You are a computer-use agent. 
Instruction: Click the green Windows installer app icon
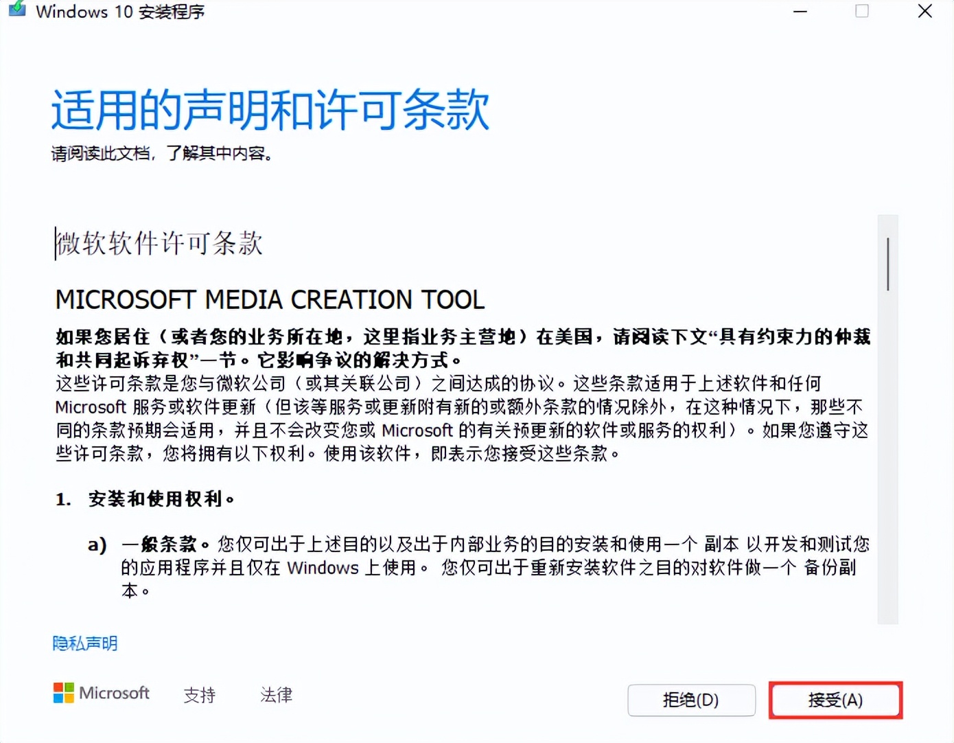tap(16, 11)
